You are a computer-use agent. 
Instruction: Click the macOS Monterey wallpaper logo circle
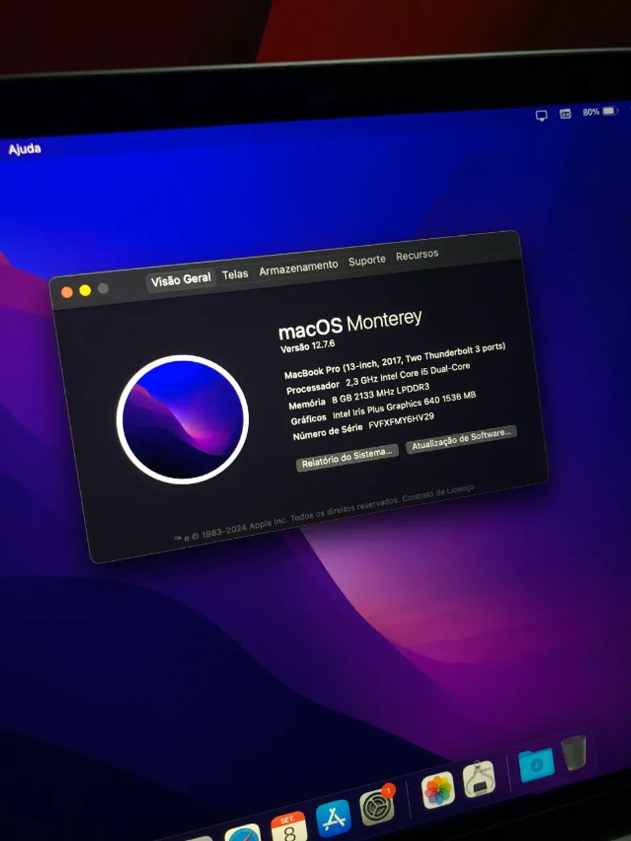coord(183,419)
